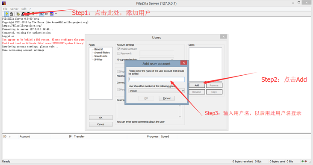Close the Users dialog window
The width and height of the screenshot is (313, 165).
(224, 37)
